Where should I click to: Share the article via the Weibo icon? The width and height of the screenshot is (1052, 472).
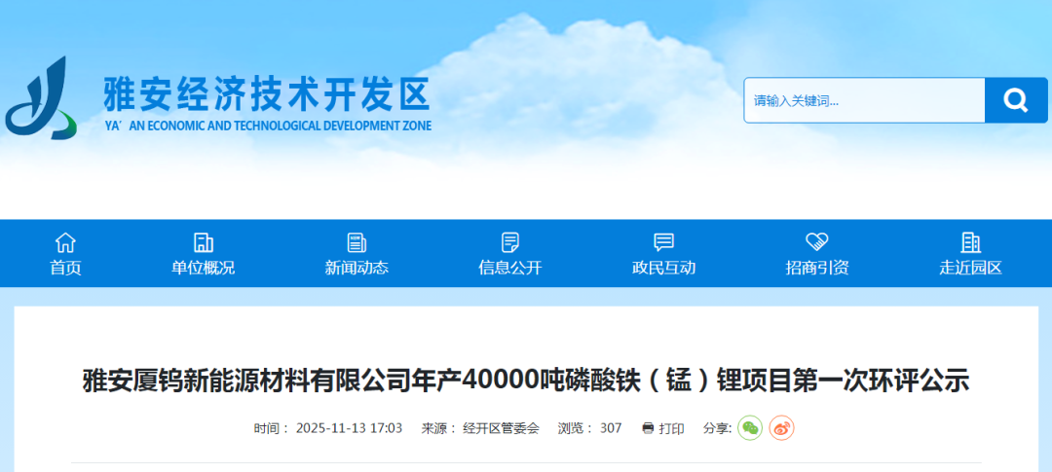[x=781, y=428]
